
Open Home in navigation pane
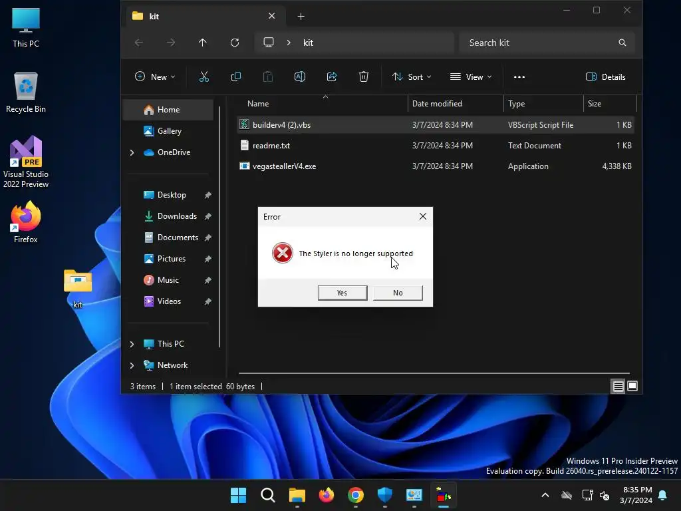pos(168,110)
